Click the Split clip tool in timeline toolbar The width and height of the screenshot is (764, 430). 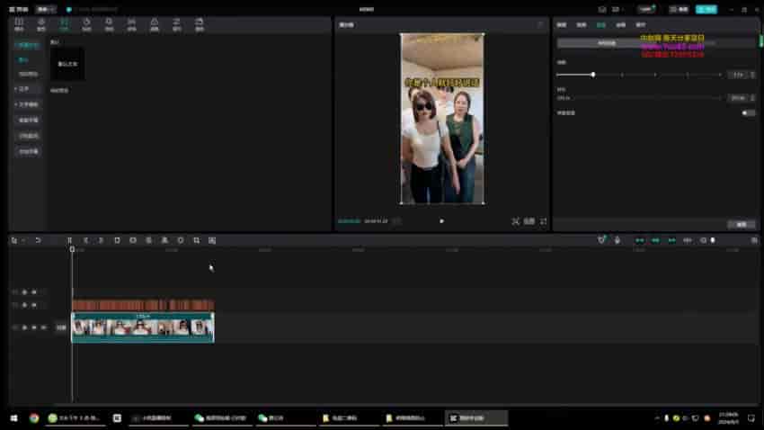point(69,240)
